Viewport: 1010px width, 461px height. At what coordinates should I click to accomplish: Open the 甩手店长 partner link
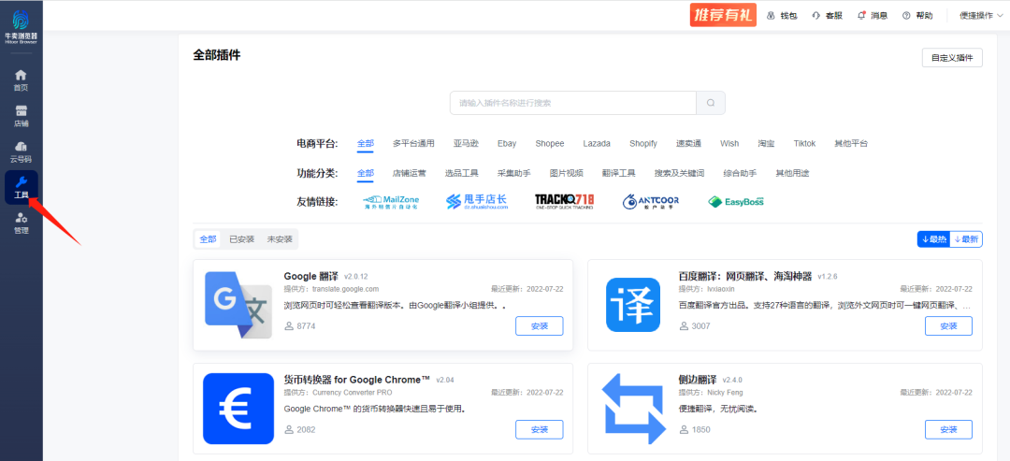477,202
